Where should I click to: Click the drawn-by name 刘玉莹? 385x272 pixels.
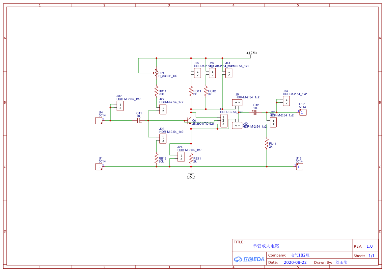coord(341,262)
